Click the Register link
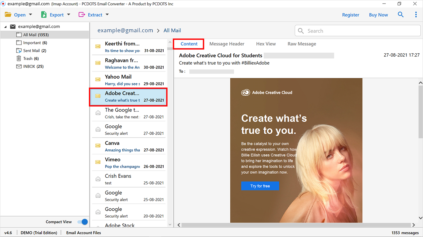Screen dimensions: 423x237 pyautogui.click(x=351, y=15)
